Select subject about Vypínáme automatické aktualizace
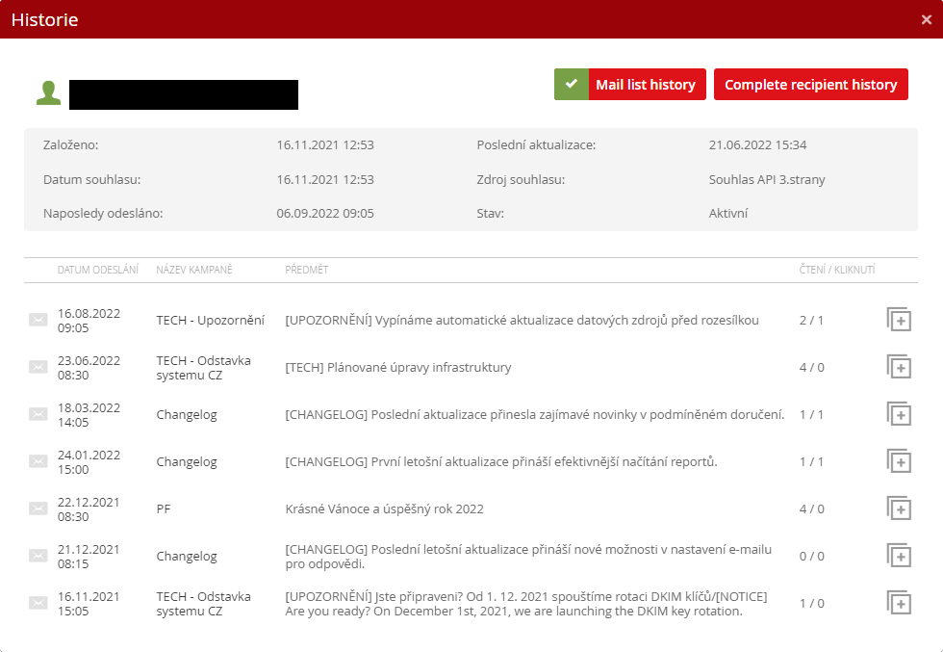The width and height of the screenshot is (943, 652). click(522, 321)
